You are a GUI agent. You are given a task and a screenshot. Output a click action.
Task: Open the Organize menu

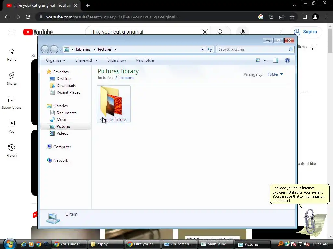(x=56, y=60)
